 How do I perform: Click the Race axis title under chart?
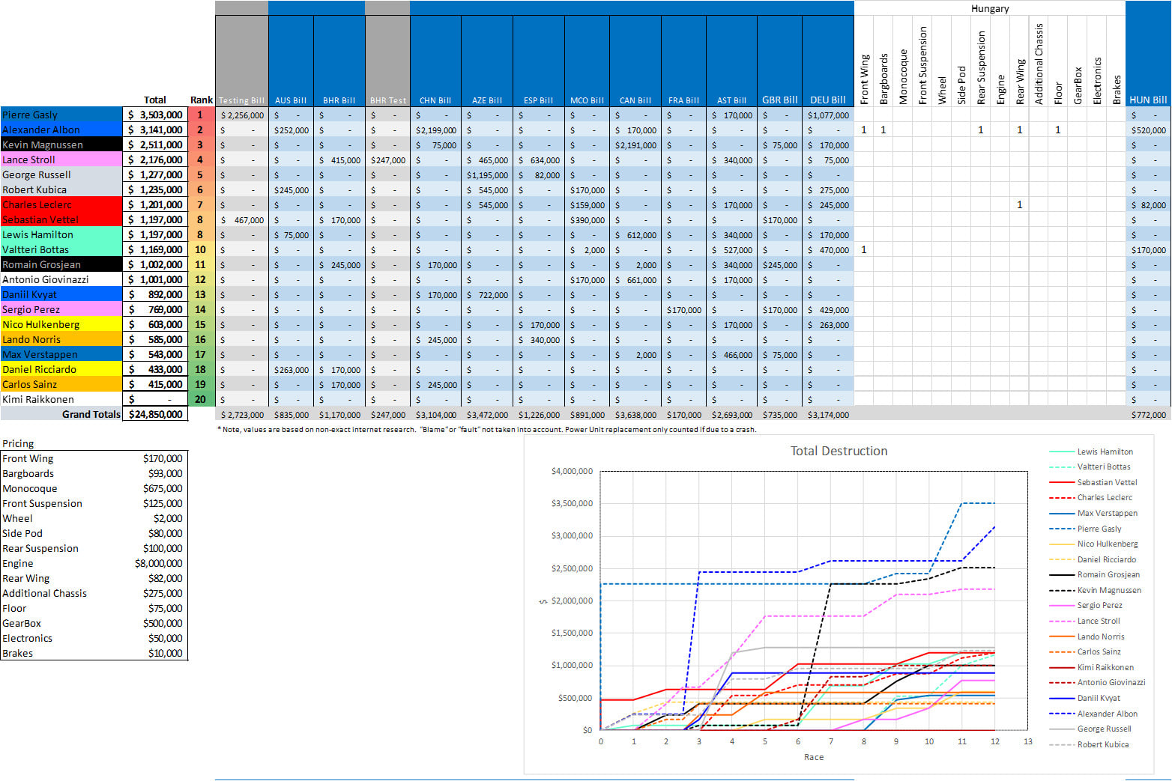pyautogui.click(x=814, y=757)
